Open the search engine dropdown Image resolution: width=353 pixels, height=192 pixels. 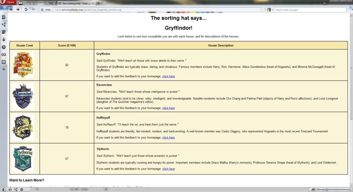pyautogui.click(x=270, y=10)
